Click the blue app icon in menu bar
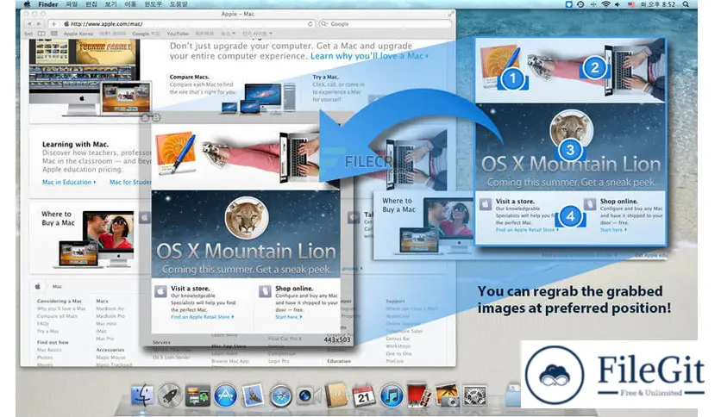 point(569,4)
